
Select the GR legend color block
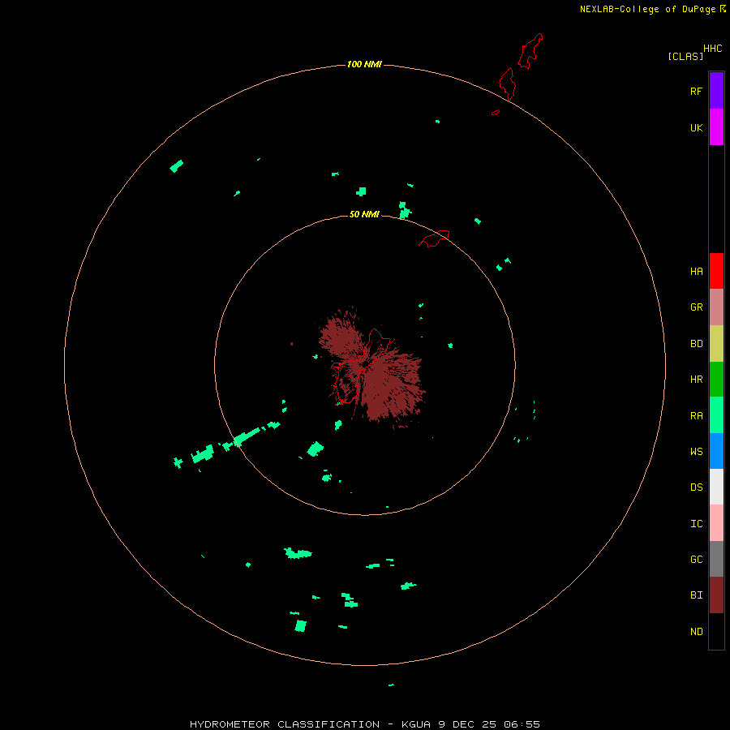point(716,307)
